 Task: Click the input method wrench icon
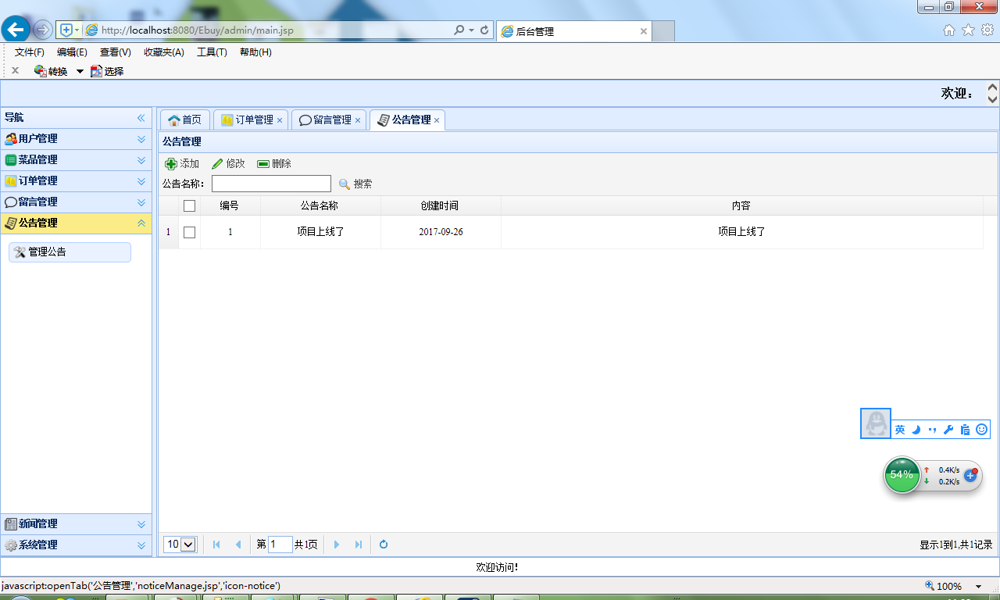pos(948,430)
